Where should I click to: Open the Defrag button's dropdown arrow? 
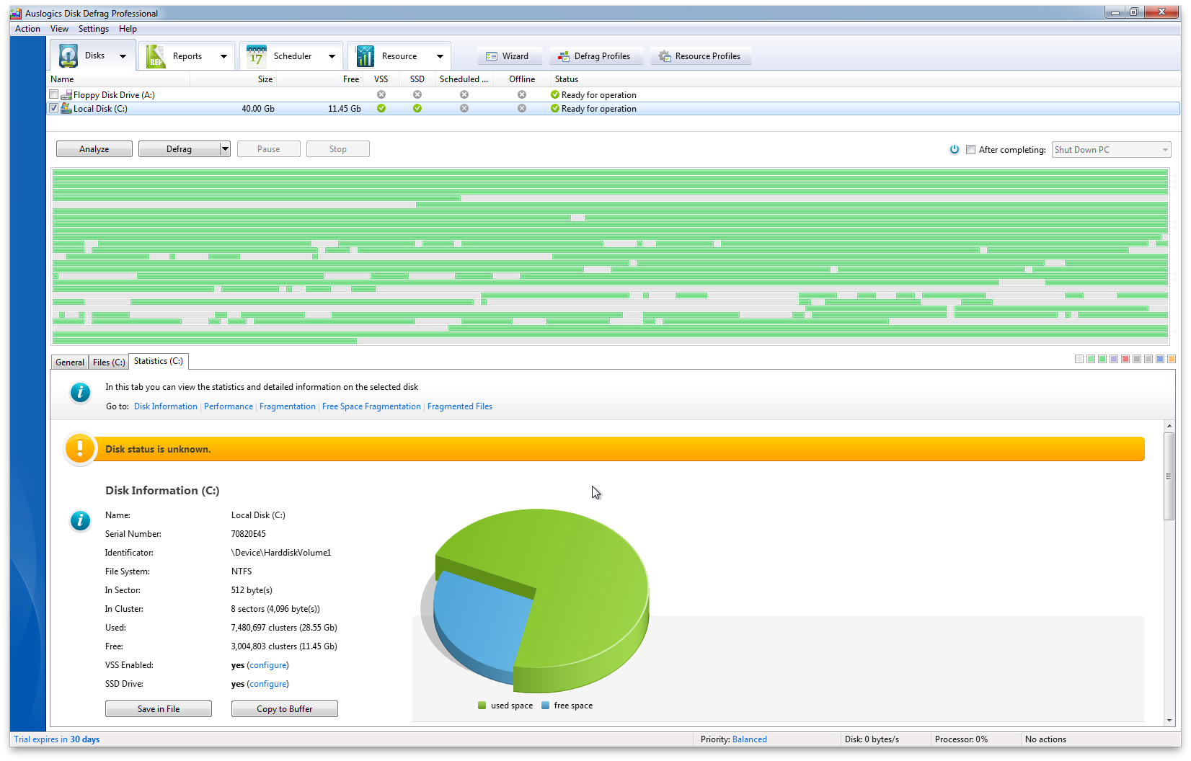pos(225,149)
